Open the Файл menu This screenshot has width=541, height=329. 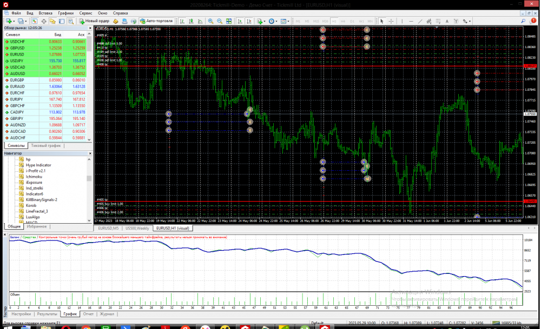16,13
